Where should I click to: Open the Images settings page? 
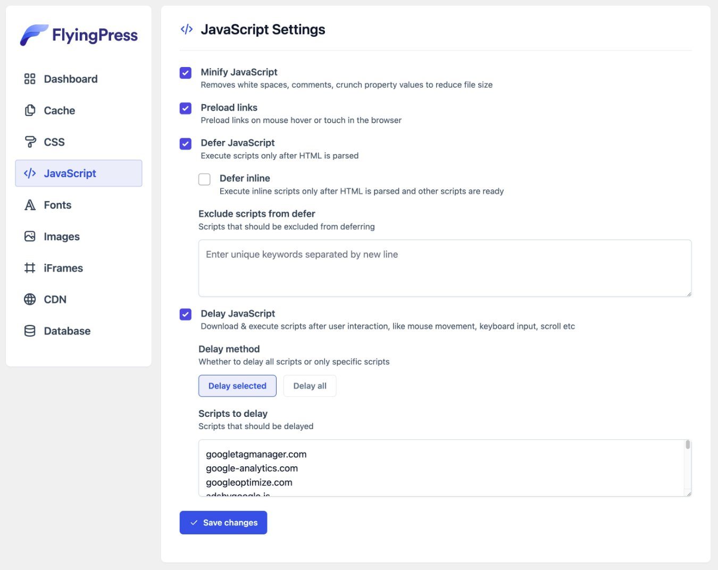pyautogui.click(x=79, y=236)
